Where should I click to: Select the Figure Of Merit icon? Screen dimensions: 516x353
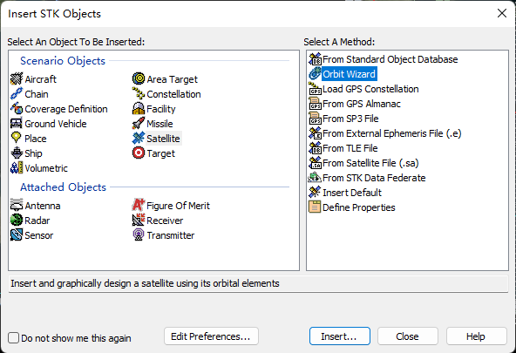click(139, 206)
